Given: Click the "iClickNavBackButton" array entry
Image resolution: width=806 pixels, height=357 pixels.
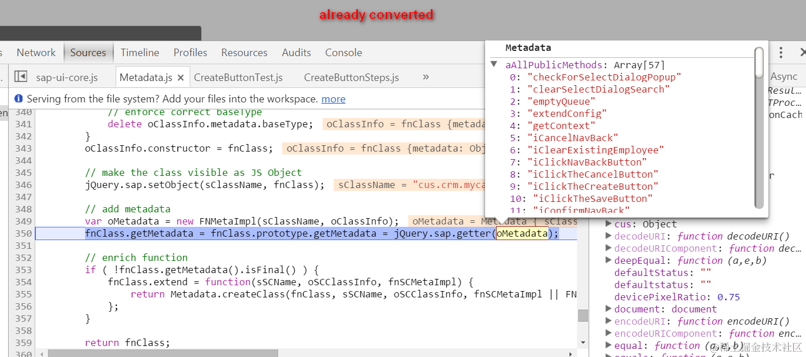Looking at the screenshot, I should click(587, 162).
